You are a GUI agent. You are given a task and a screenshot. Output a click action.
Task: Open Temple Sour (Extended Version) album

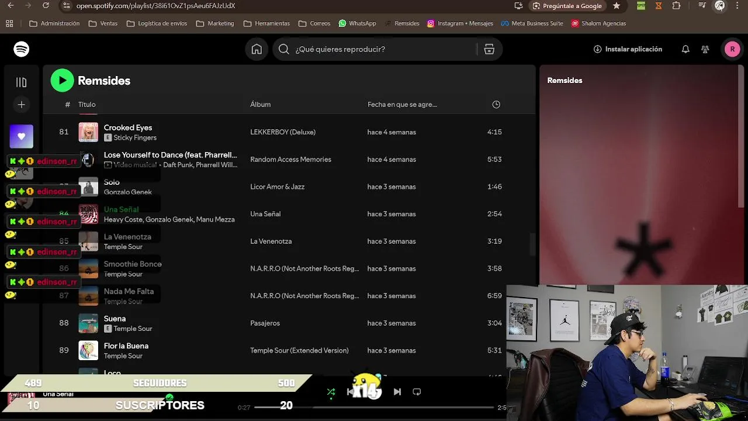click(x=299, y=351)
